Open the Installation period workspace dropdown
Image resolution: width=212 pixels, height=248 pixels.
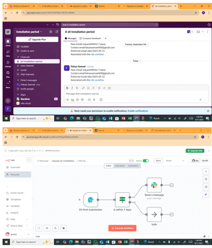pyautogui.click(x=29, y=32)
